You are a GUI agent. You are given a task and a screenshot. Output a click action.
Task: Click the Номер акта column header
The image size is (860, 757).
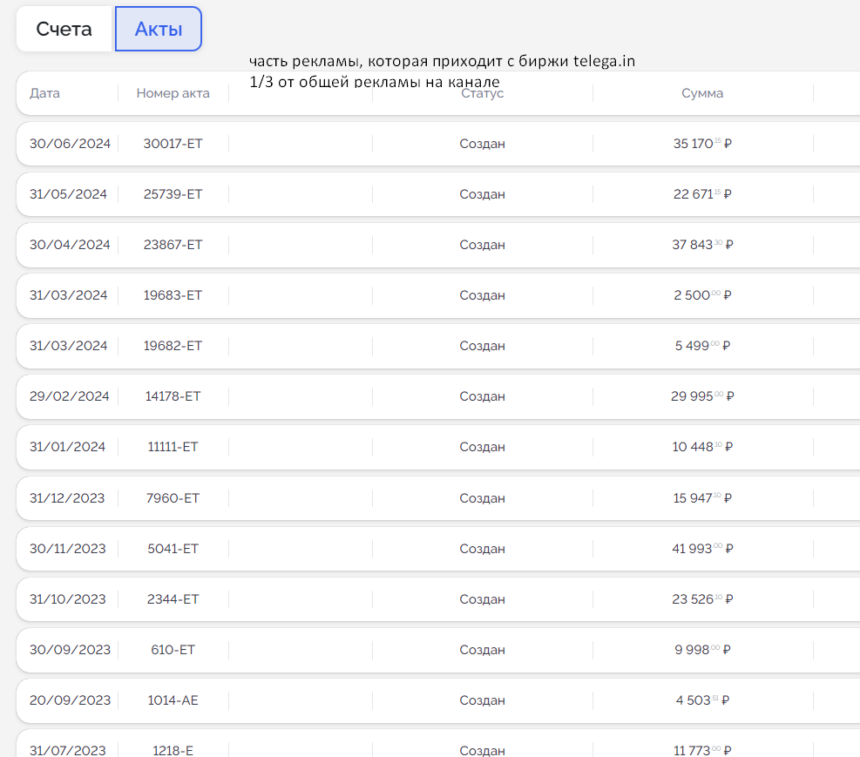(173, 93)
